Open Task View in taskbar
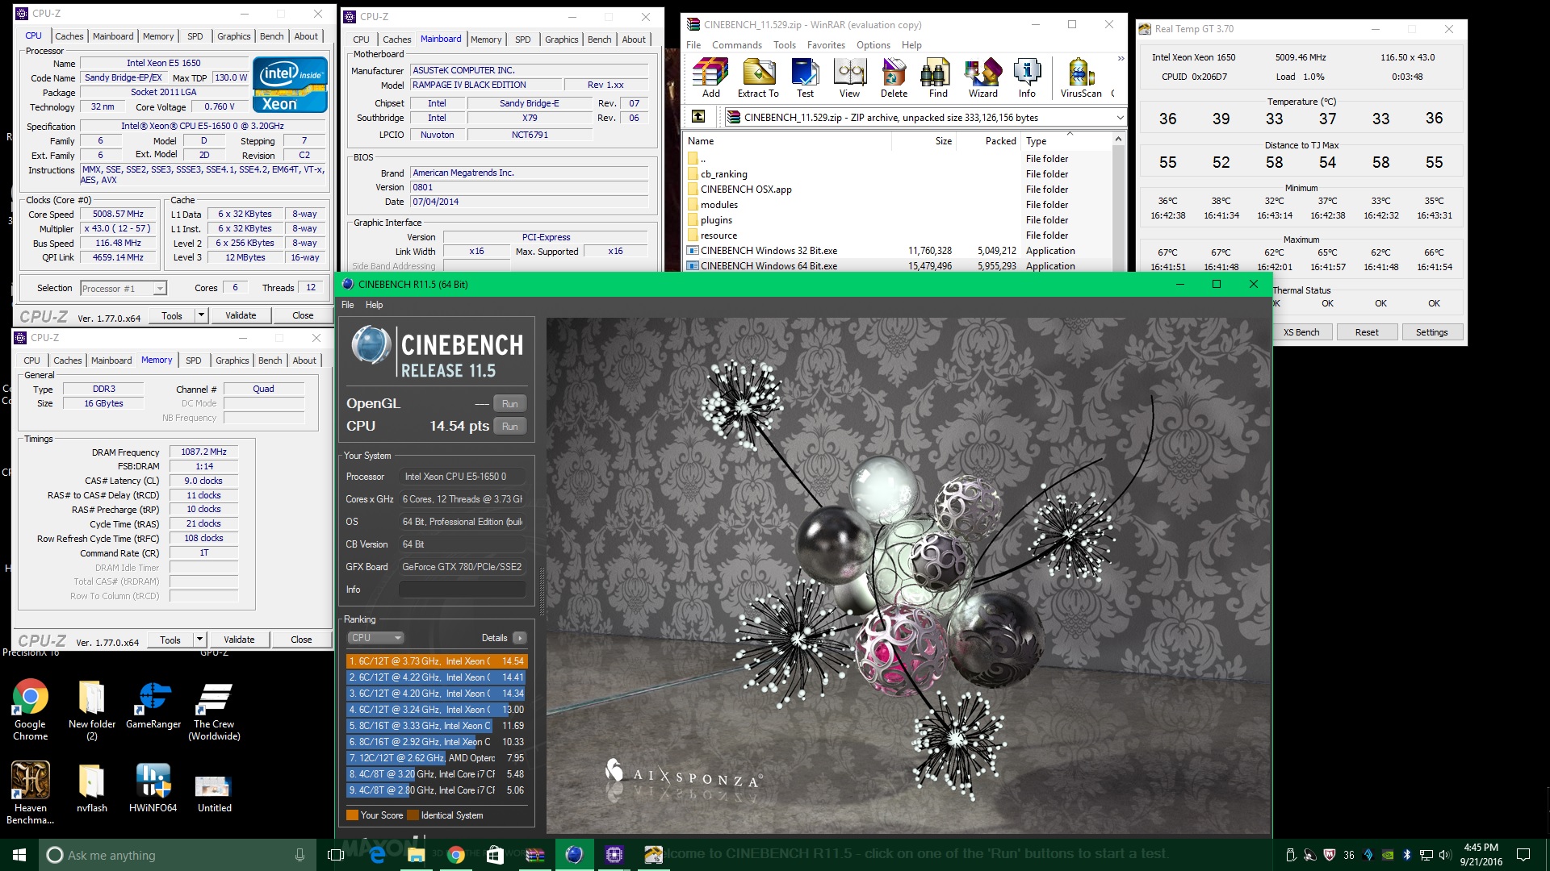Viewport: 1550px width, 871px height. pos(336,855)
